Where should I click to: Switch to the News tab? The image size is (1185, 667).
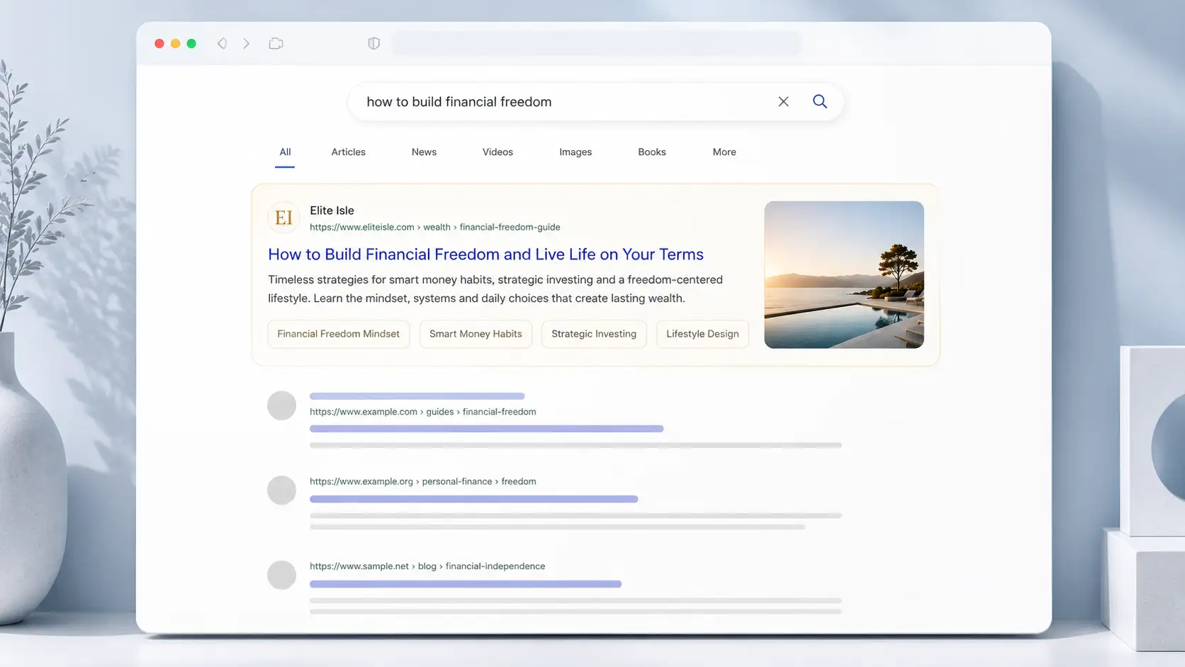[424, 152]
